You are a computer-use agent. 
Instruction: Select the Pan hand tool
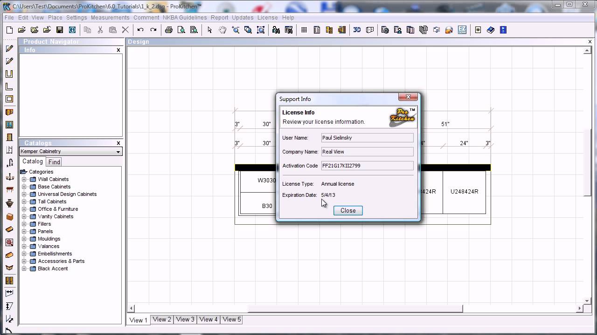pyautogui.click(x=222, y=30)
